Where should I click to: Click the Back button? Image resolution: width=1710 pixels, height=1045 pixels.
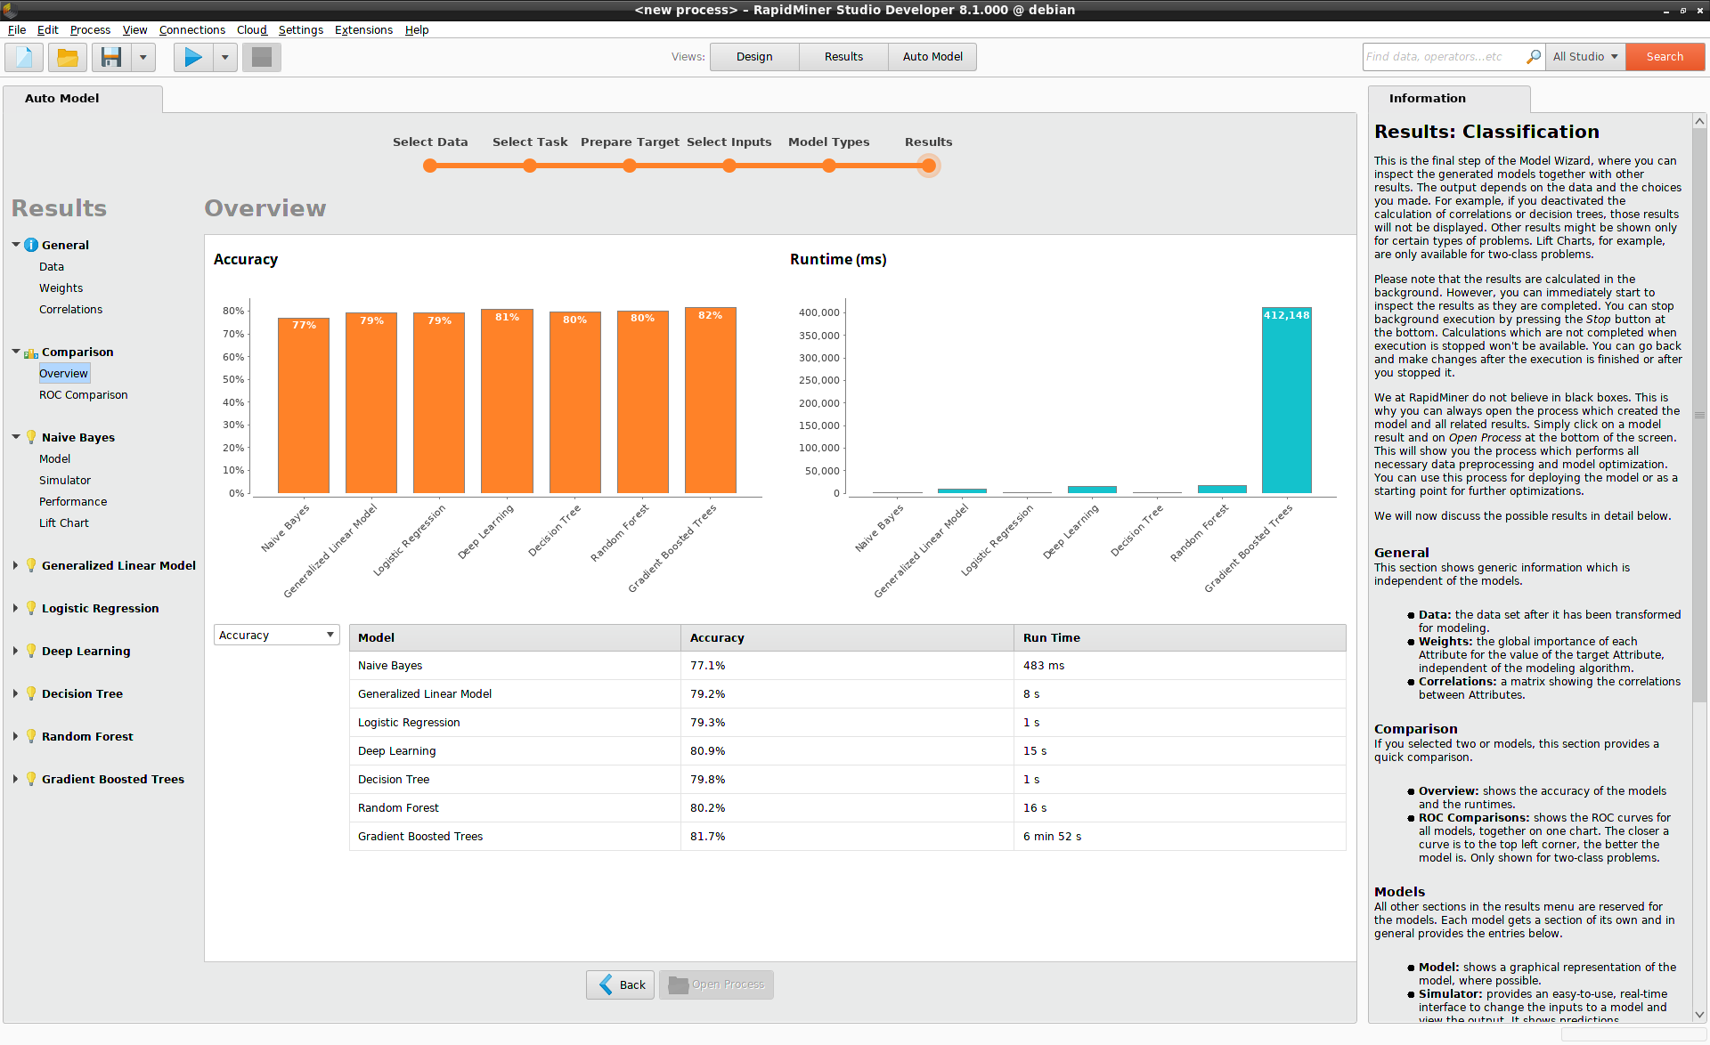click(x=621, y=984)
